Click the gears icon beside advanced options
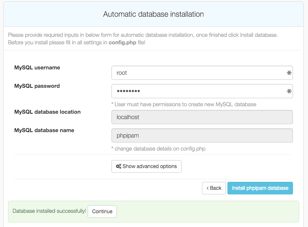Image resolution: width=308 pixels, height=227 pixels. click(x=119, y=166)
